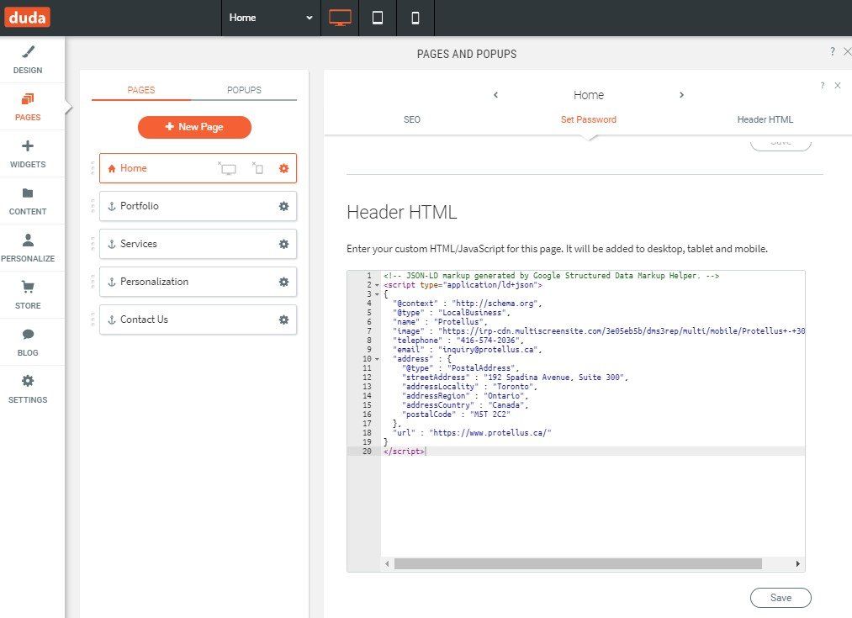The image size is (852, 618).
Task: Click the Portfolio drag handle
Action: click(x=93, y=206)
